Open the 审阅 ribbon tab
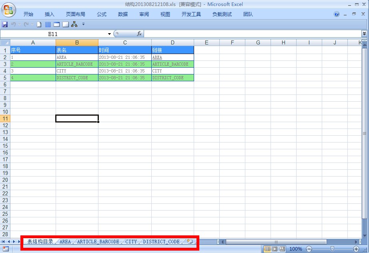This screenshot has width=369, height=253. (144, 14)
